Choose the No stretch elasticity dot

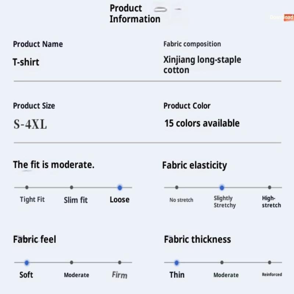[x=177, y=187]
